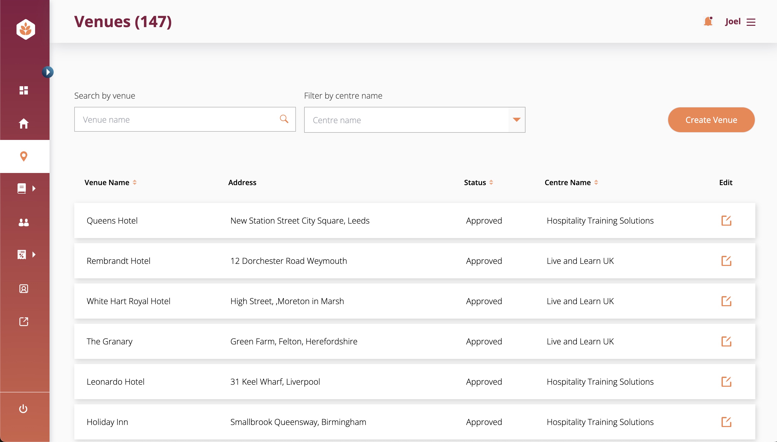The width and height of the screenshot is (777, 442).
Task: Click Live and Learn UK in Rembrandt row
Action: pyautogui.click(x=580, y=261)
